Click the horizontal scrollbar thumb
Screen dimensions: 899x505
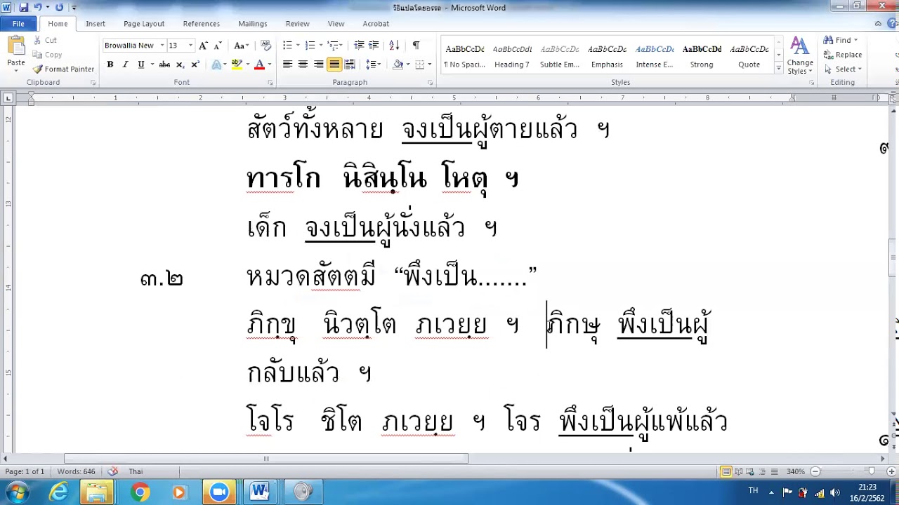[266, 459]
